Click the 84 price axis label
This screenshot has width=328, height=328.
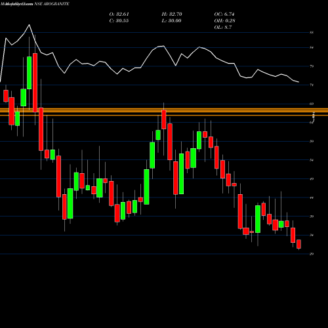(x=312, y=47)
